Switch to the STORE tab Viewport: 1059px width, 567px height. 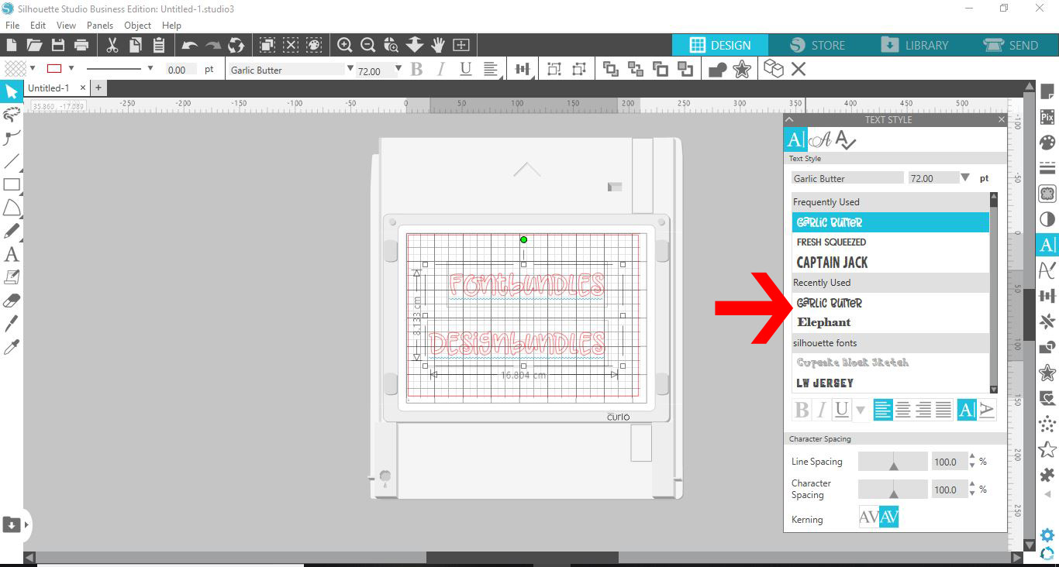(x=818, y=45)
